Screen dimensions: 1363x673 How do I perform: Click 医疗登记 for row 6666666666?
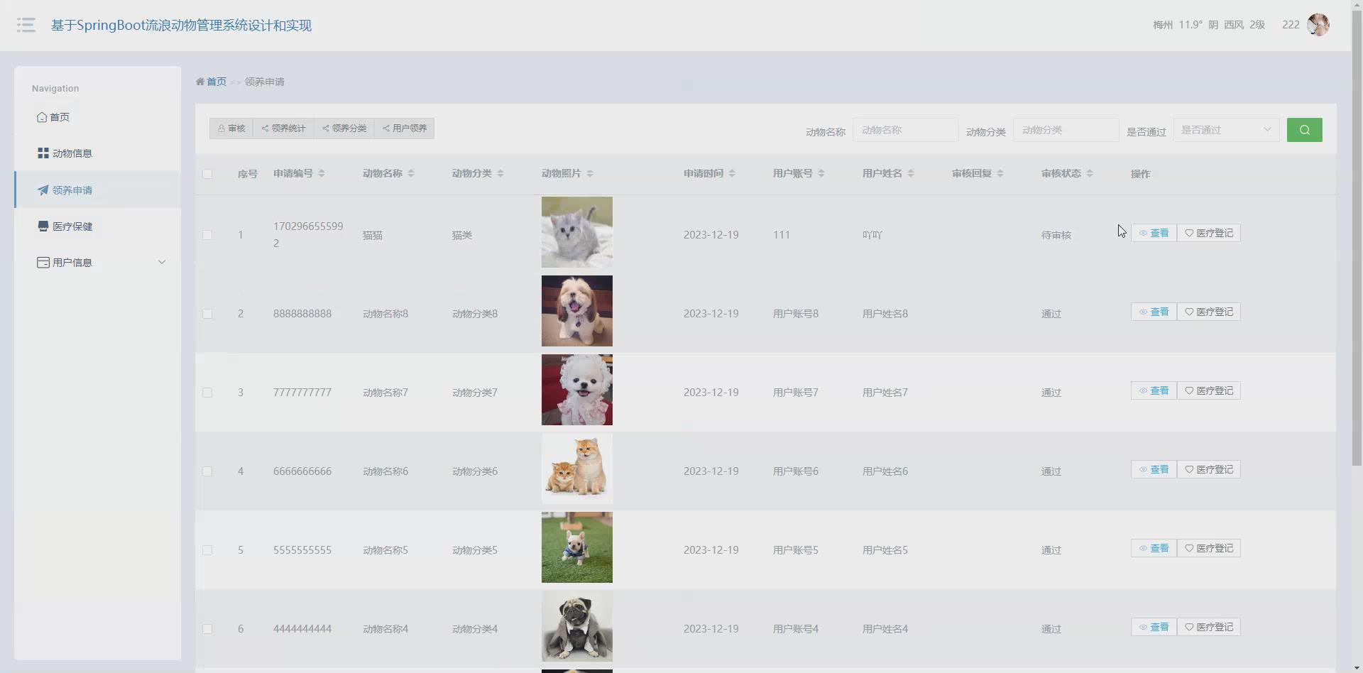[1209, 469]
